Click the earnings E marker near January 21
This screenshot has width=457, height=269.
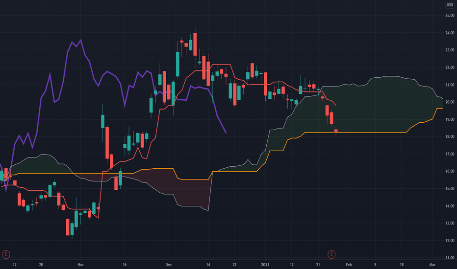pos(331,254)
